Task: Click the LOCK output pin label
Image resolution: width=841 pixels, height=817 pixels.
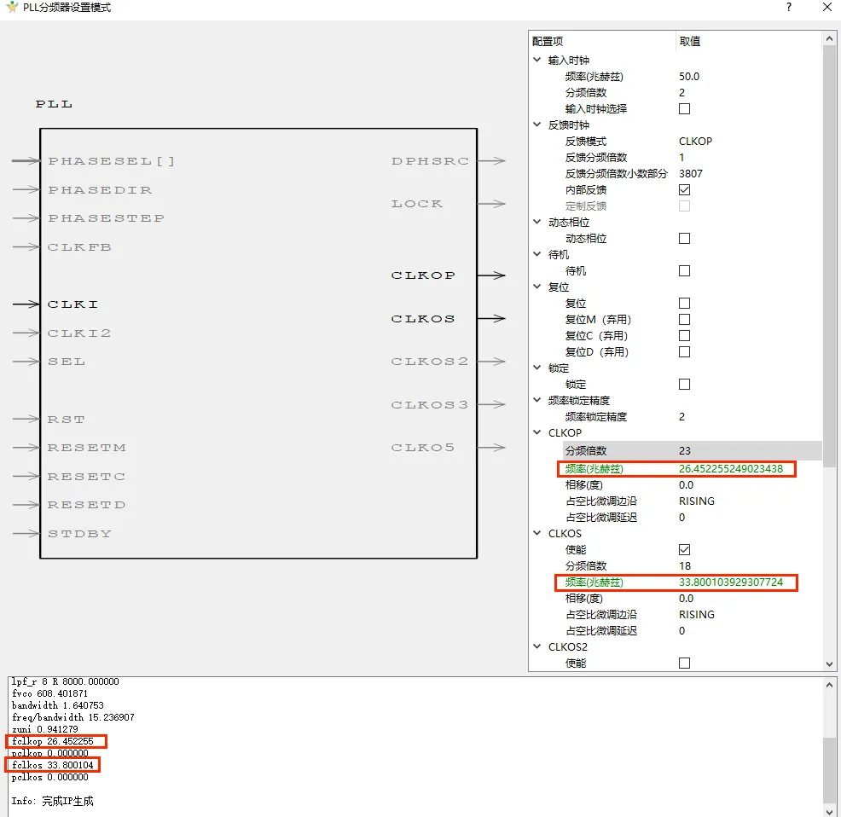Action: tap(417, 204)
